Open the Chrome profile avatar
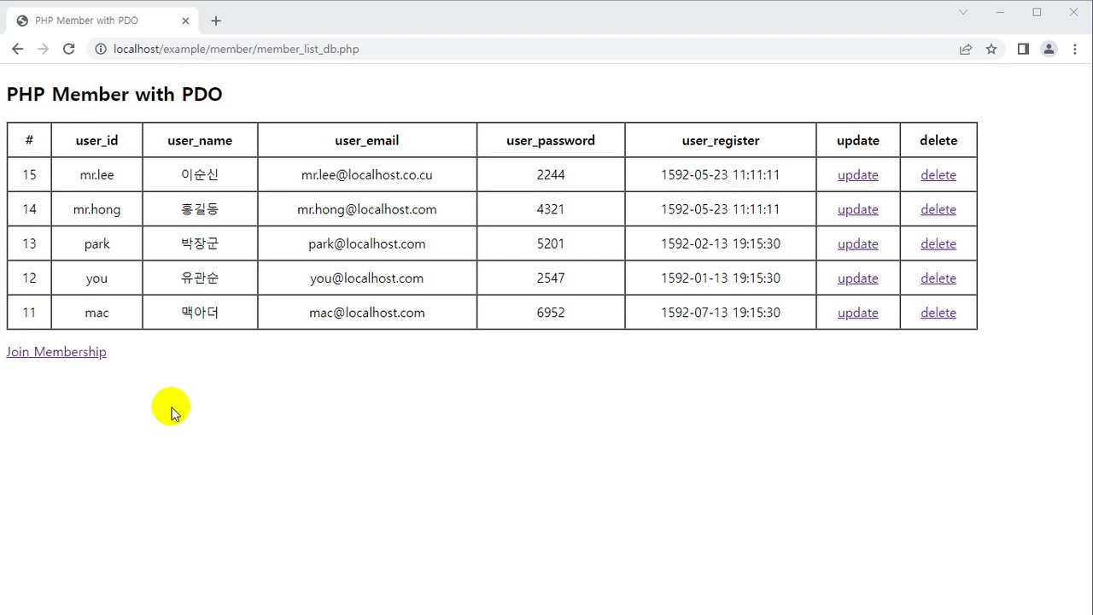The image size is (1093, 615). [x=1049, y=49]
